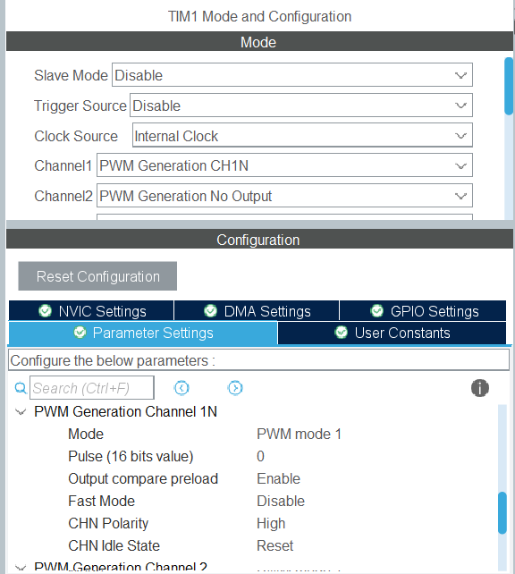The width and height of the screenshot is (515, 574).
Task: Open the Clock Source dropdown
Action: 302,135
